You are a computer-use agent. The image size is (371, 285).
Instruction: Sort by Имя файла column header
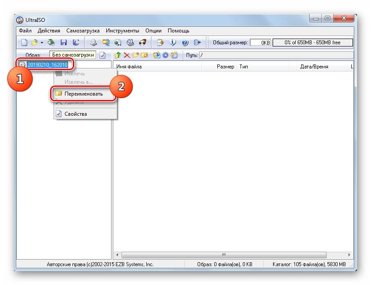click(157, 67)
